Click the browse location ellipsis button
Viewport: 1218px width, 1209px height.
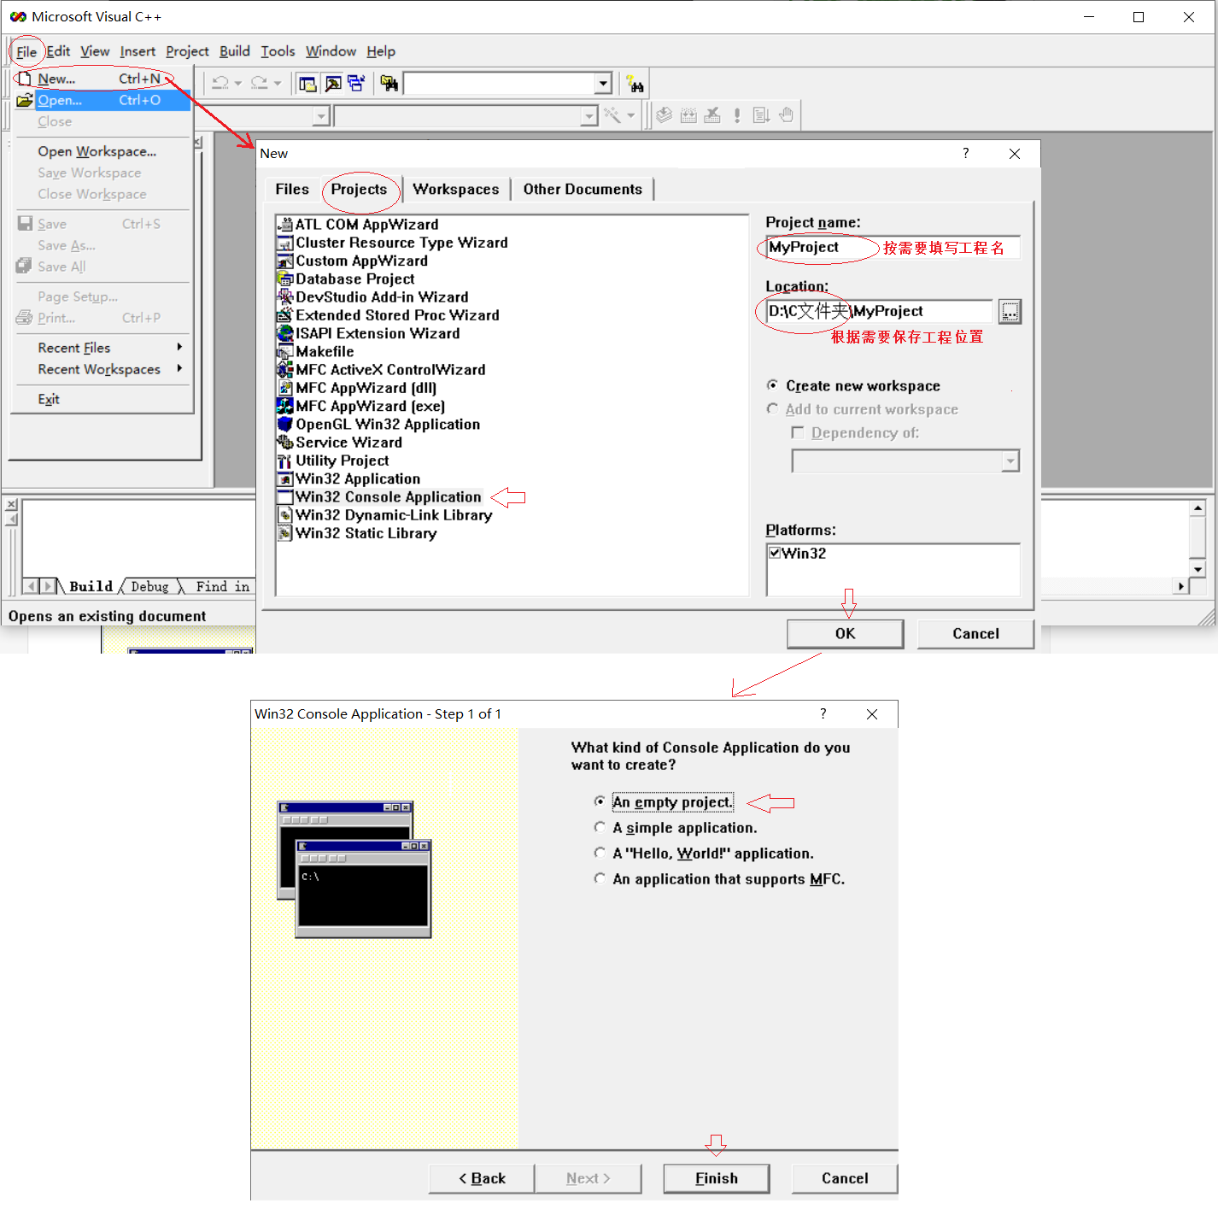coord(1010,312)
